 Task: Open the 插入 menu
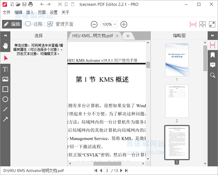click(x=30, y=12)
